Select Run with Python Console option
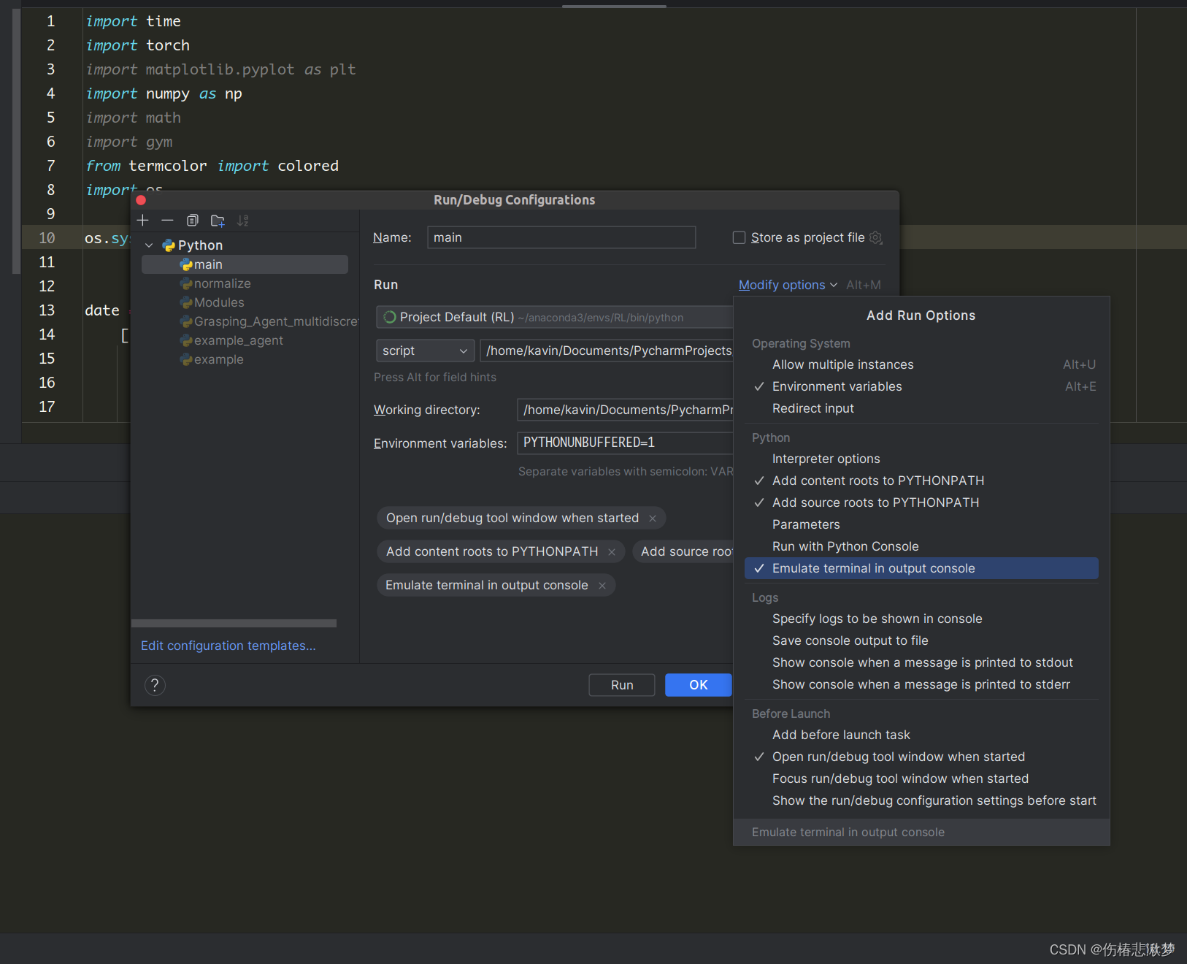Image resolution: width=1187 pixels, height=964 pixels. click(x=845, y=546)
